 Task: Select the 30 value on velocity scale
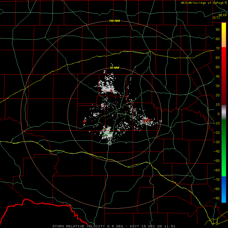pos(218,86)
